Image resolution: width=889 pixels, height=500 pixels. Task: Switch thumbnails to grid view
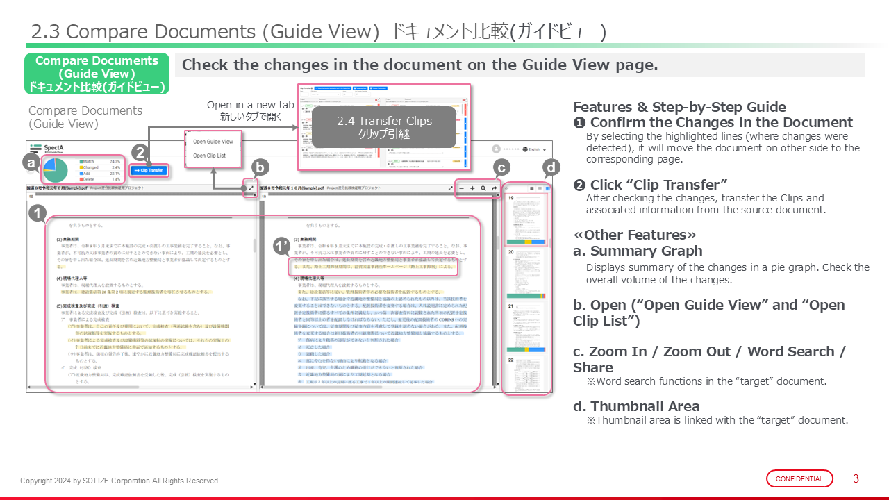click(x=547, y=188)
